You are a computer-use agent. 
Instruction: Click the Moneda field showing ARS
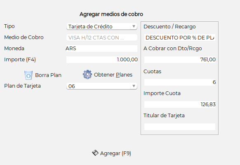pos(101,49)
